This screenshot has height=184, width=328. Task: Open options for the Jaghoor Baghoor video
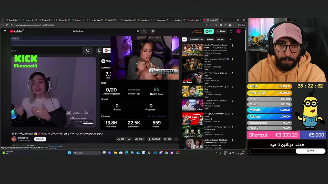pos(232,141)
